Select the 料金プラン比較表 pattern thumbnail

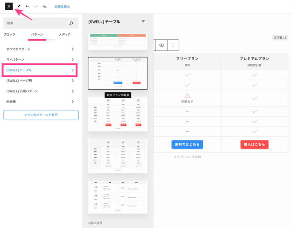click(118, 73)
